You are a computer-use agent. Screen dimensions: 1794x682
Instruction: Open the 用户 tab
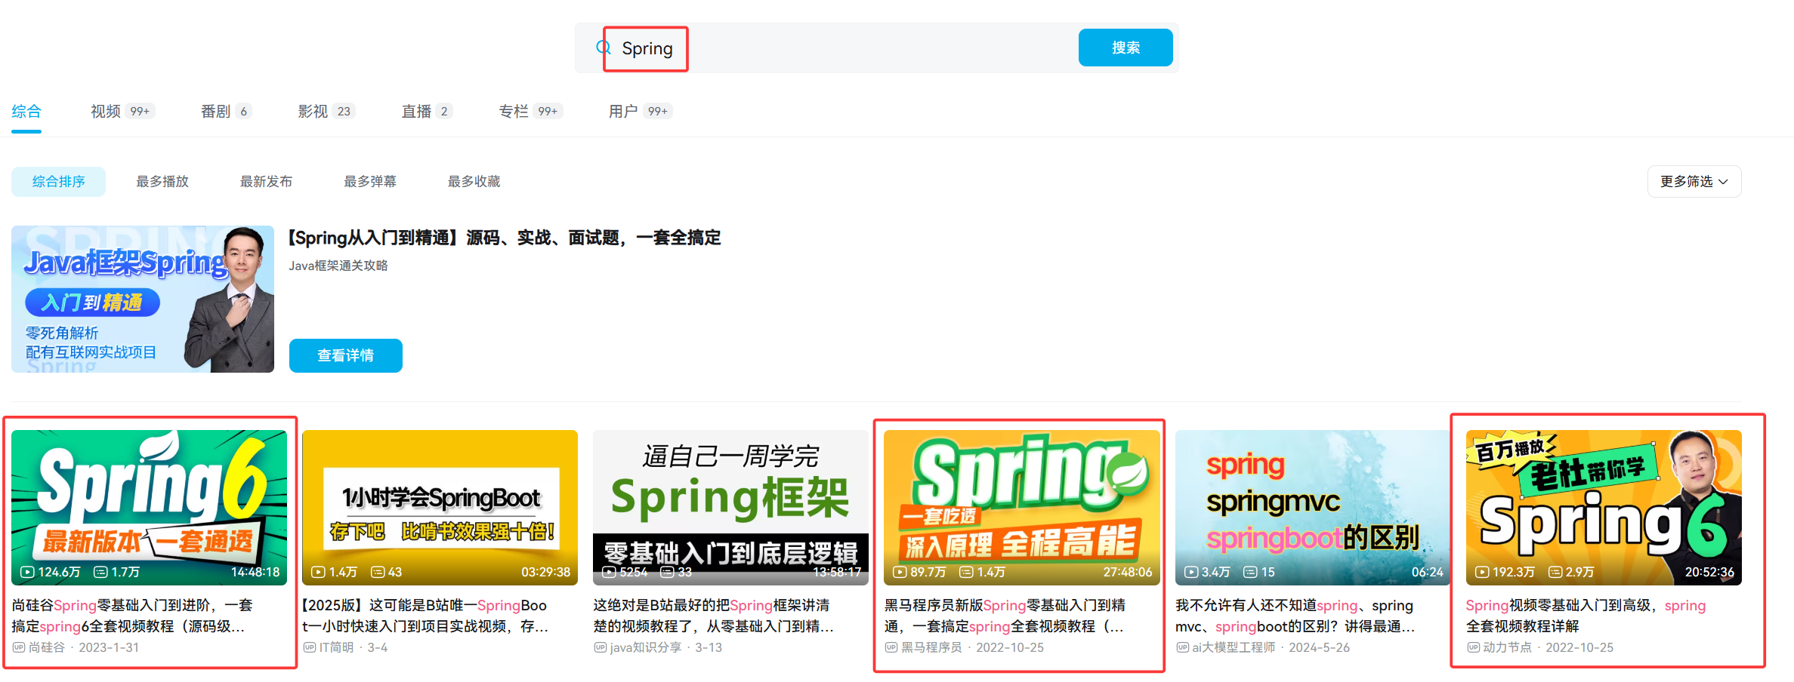(641, 112)
